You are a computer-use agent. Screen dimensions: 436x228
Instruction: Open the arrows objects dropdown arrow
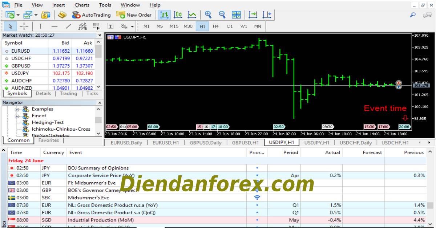[132, 26]
